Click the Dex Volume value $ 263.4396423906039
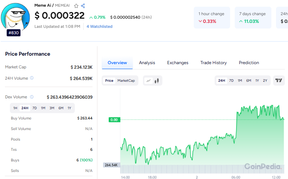This screenshot has height=179, width=288. [70, 97]
